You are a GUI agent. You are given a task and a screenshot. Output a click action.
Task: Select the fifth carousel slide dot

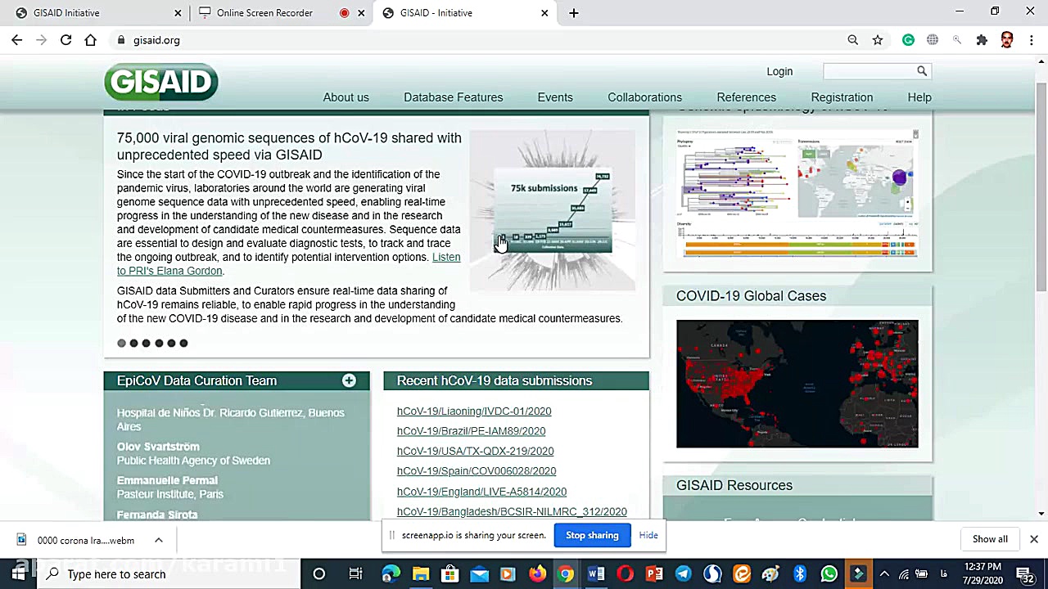[x=171, y=344]
